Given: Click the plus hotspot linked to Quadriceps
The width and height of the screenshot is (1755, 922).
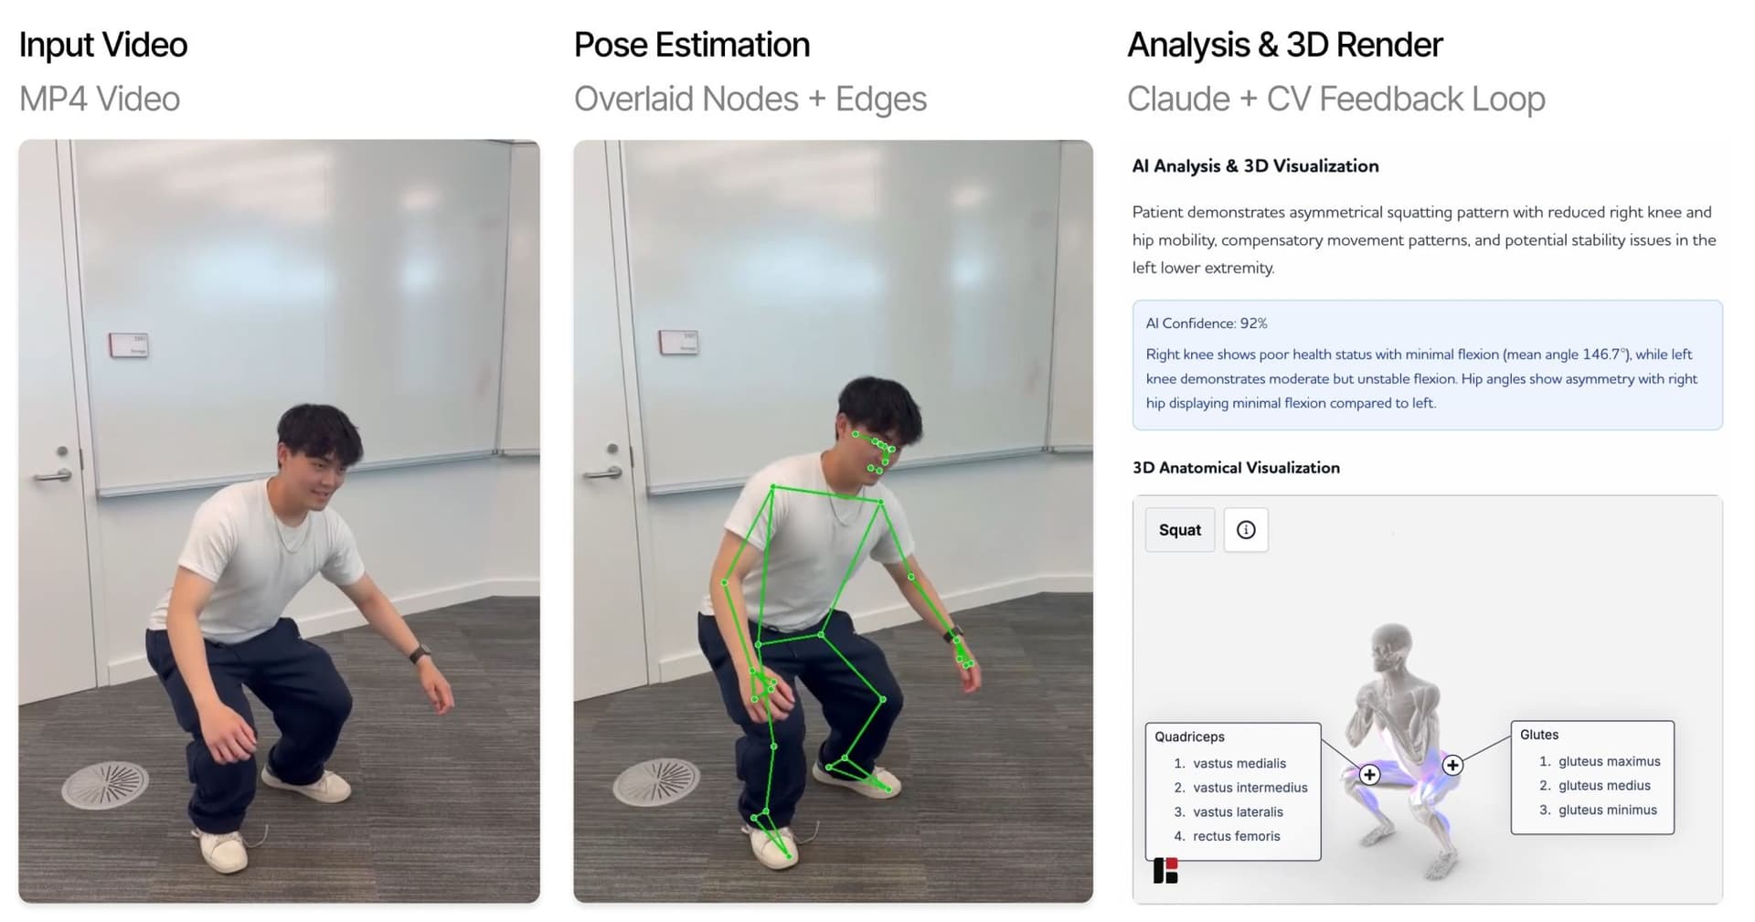Looking at the screenshot, I should pyautogui.click(x=1368, y=775).
